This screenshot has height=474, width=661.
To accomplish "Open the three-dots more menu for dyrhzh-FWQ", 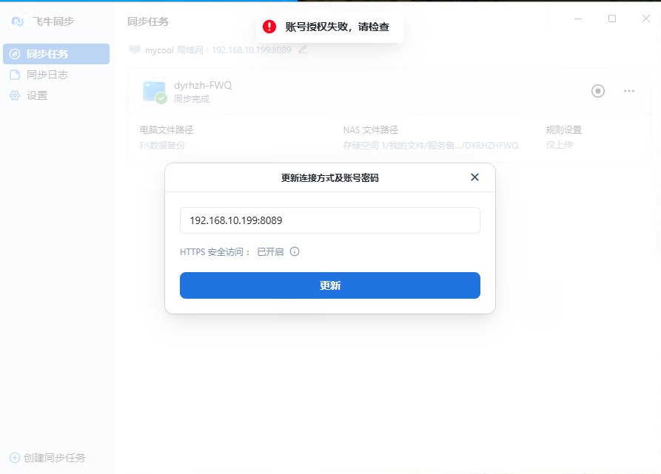I will [629, 91].
